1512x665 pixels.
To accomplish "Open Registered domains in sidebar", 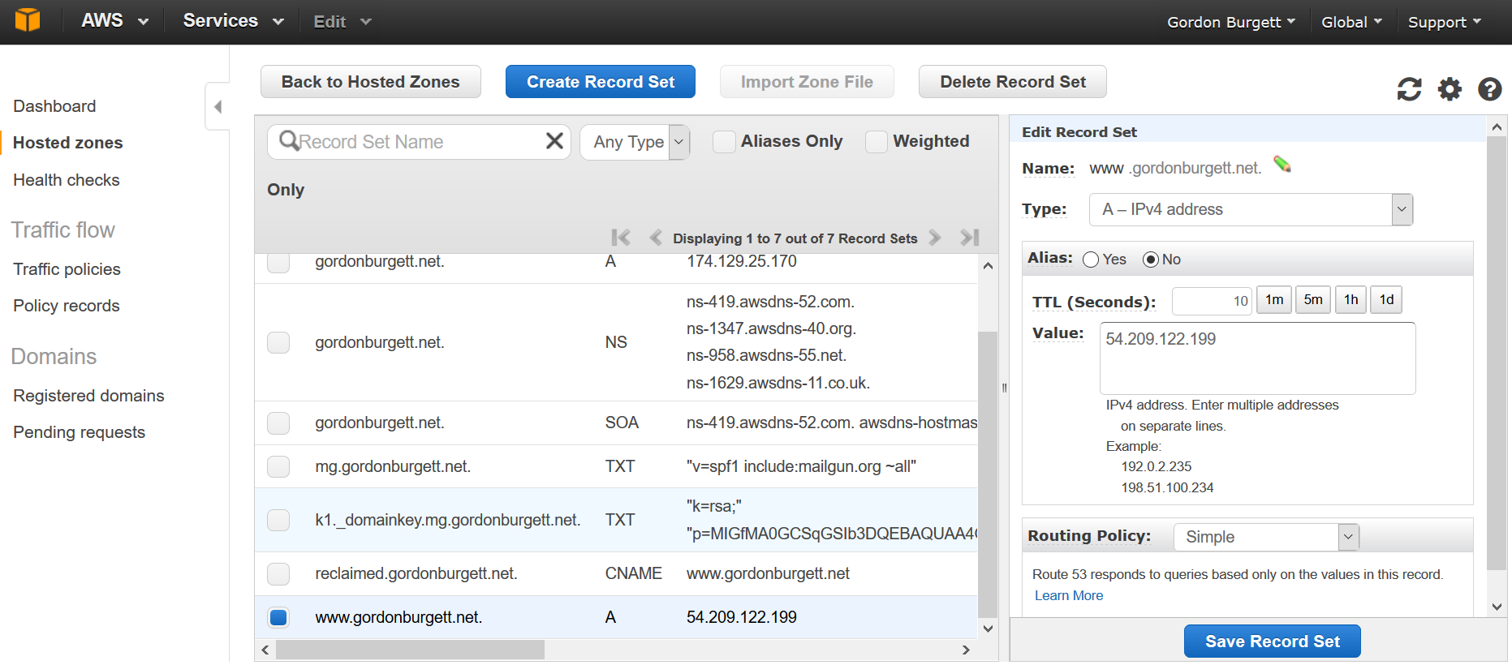I will [88, 396].
